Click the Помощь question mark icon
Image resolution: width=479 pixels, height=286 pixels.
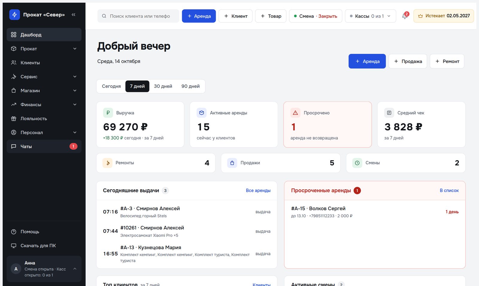click(x=13, y=232)
